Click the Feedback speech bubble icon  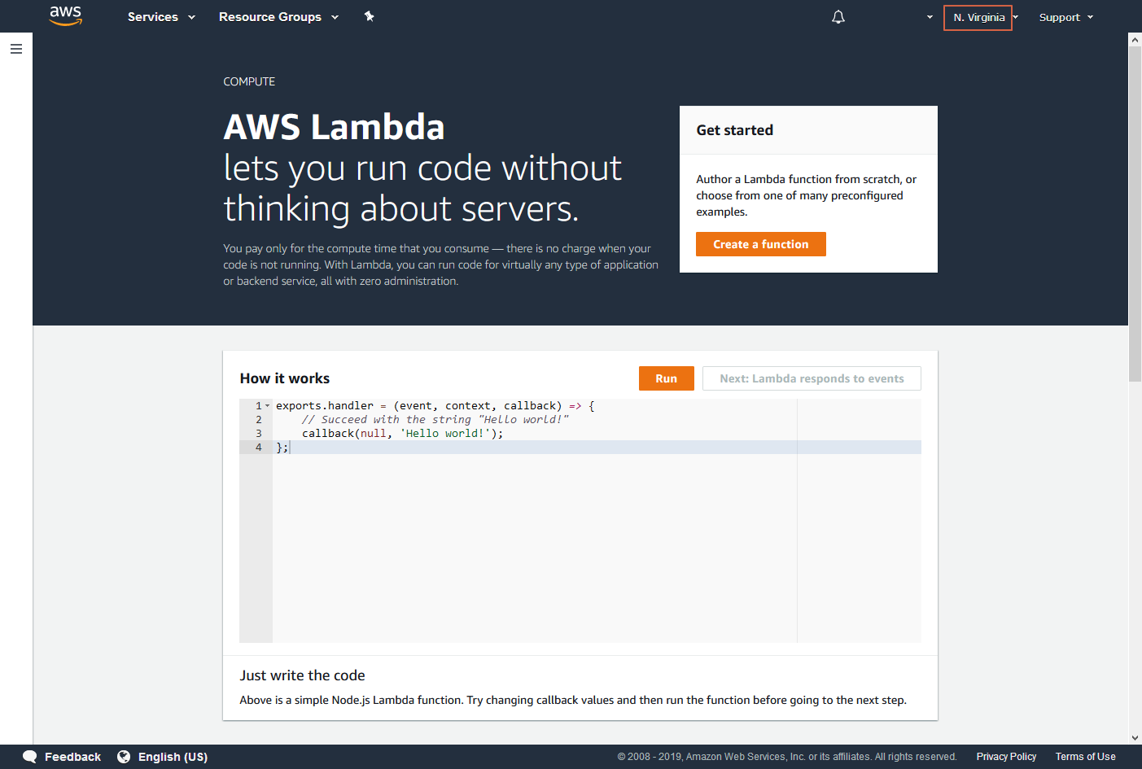(29, 757)
